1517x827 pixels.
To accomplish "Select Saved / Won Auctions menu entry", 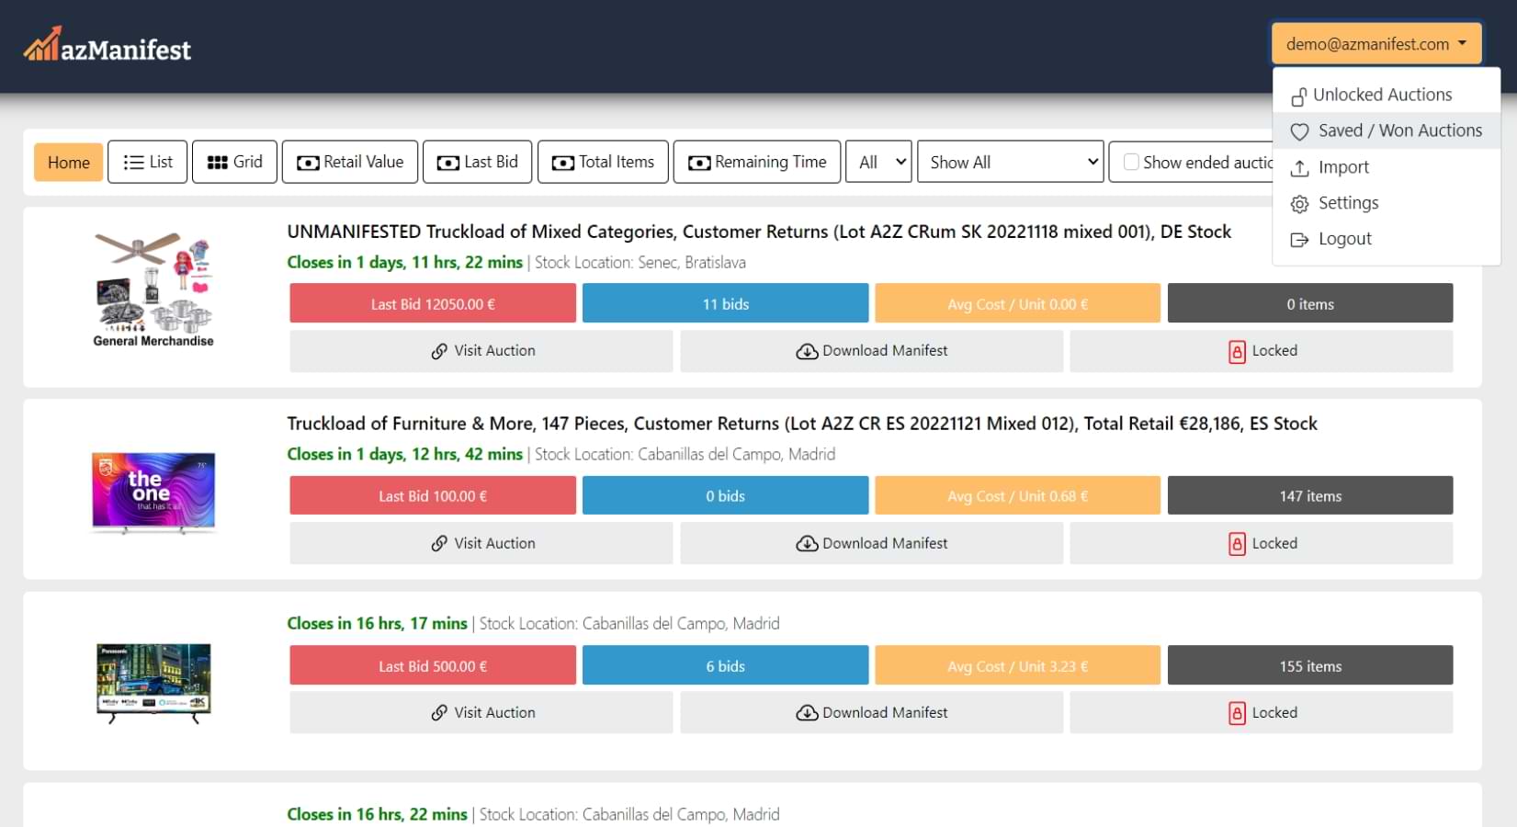I will coord(1398,130).
